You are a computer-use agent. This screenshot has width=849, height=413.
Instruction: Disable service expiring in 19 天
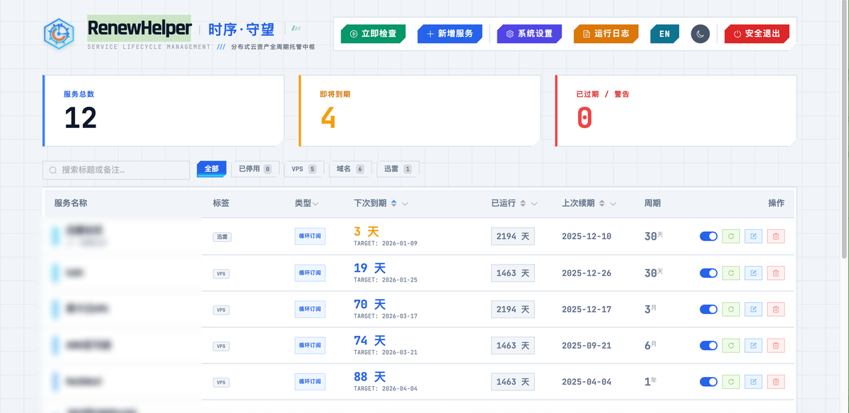point(708,272)
